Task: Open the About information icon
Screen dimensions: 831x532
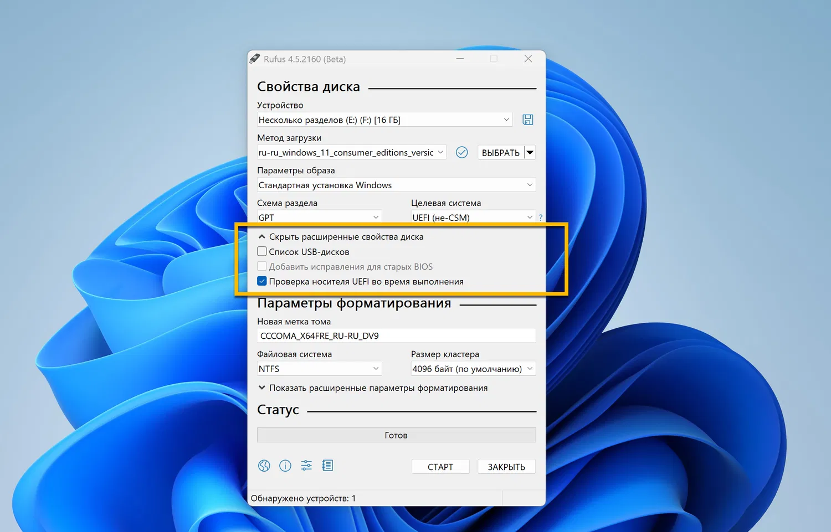Action: [x=285, y=466]
